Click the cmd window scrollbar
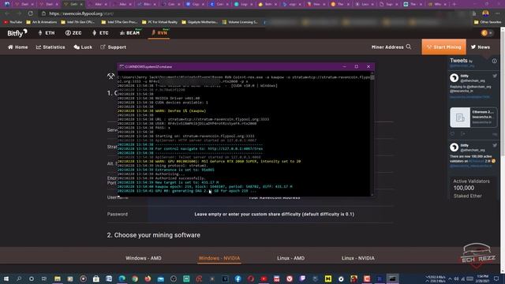The image size is (505, 284). click(372, 133)
